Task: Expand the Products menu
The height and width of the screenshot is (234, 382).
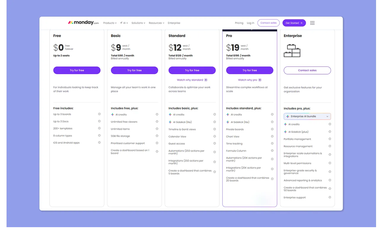Action: [x=110, y=23]
